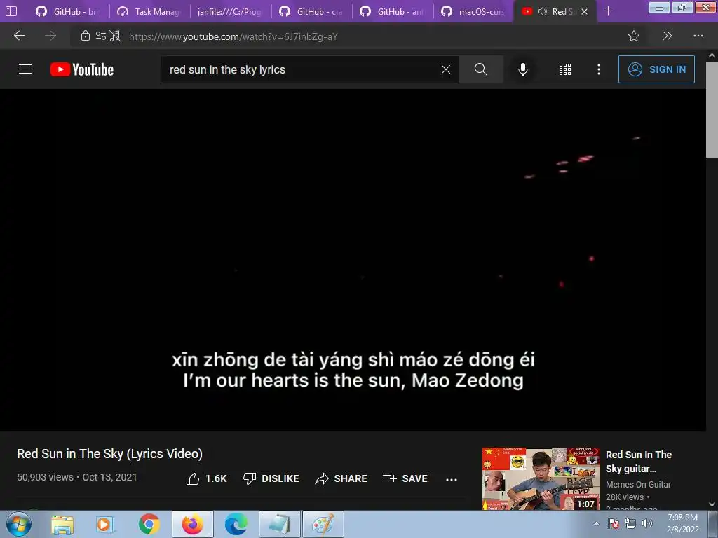Viewport: 718px width, 538px height.
Task: Expand the toolbar overflow chevrons
Action: tap(668, 36)
